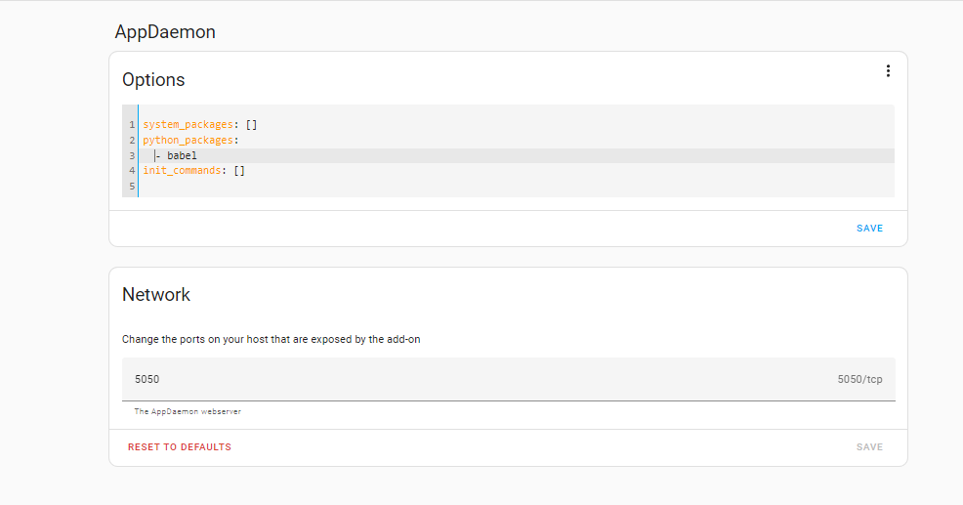Click the AppDaemon webserver helper text
The image size is (963, 505).
(188, 412)
